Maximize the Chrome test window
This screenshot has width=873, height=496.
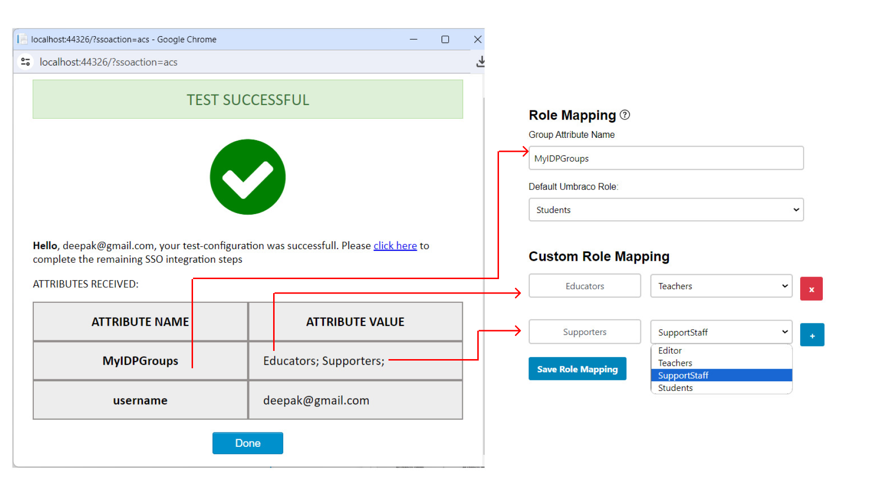(x=445, y=40)
